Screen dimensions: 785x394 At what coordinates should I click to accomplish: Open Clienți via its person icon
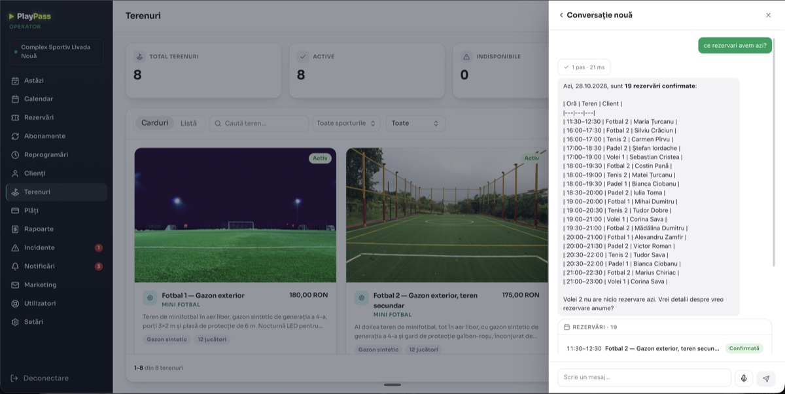pos(15,173)
